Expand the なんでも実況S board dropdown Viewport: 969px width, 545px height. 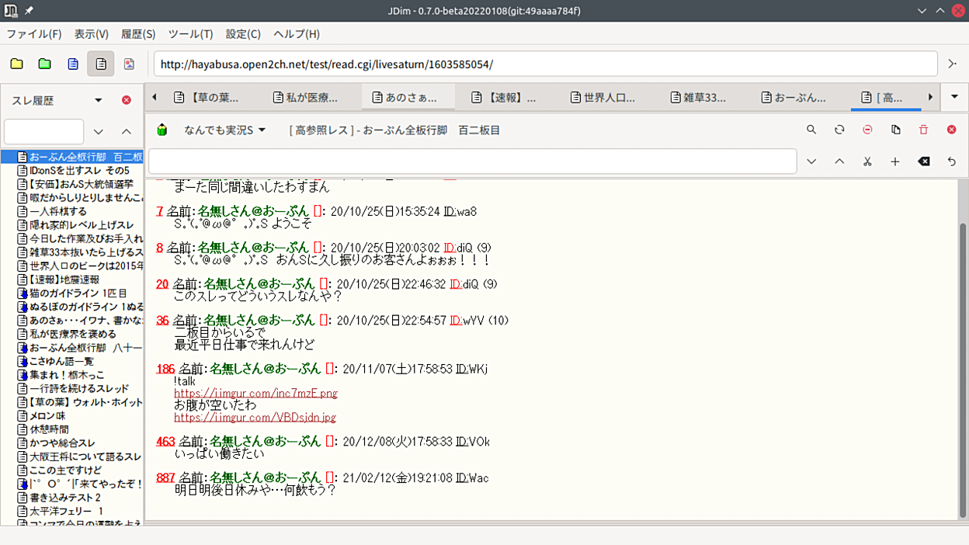pos(262,130)
